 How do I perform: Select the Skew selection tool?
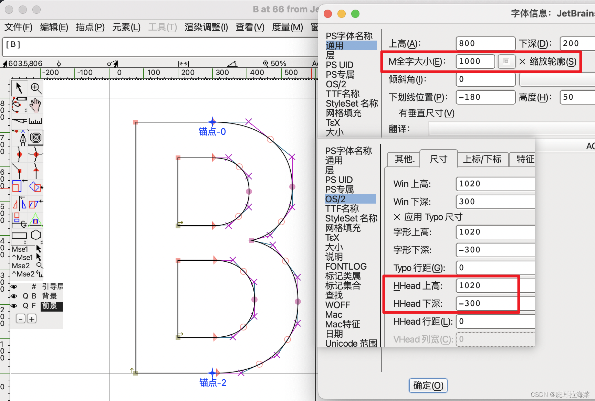click(35, 204)
